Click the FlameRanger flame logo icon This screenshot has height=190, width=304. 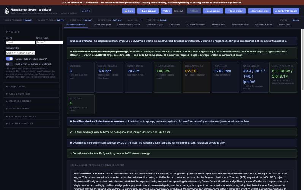click(x=6, y=11)
